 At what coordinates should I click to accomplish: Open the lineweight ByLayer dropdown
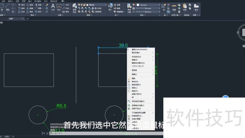click(148, 8)
